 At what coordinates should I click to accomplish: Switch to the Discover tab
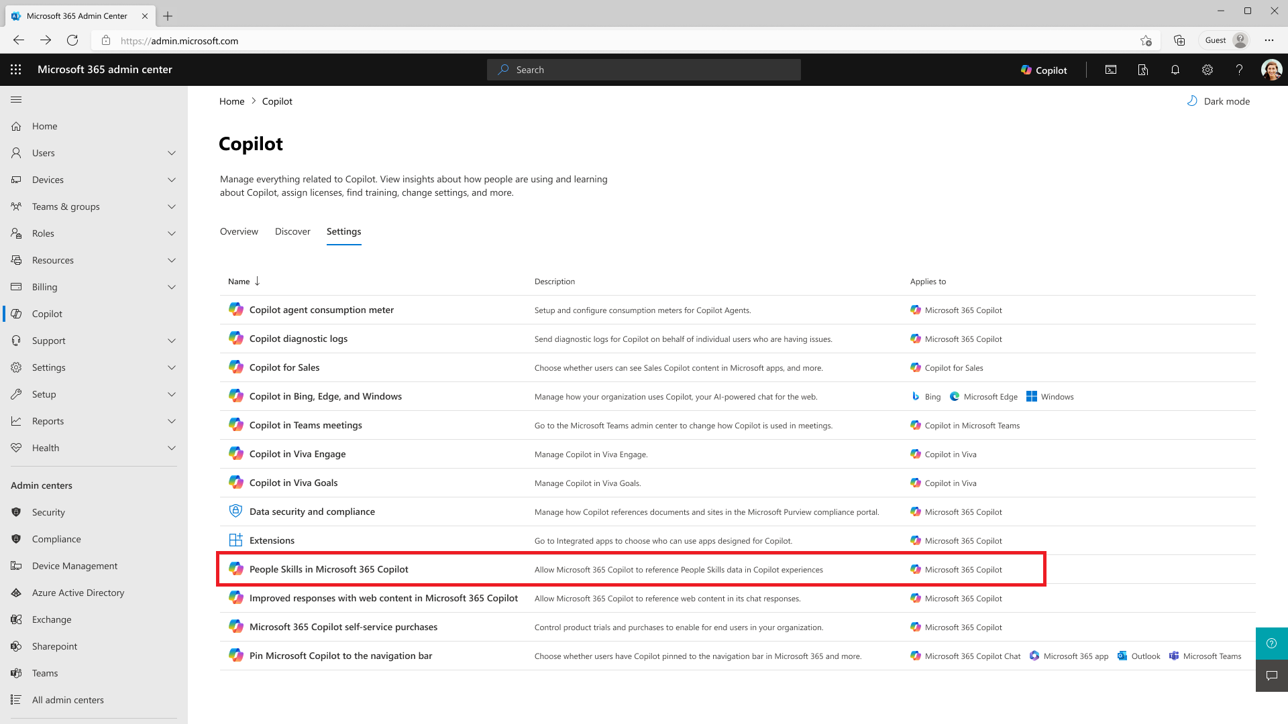pos(292,231)
